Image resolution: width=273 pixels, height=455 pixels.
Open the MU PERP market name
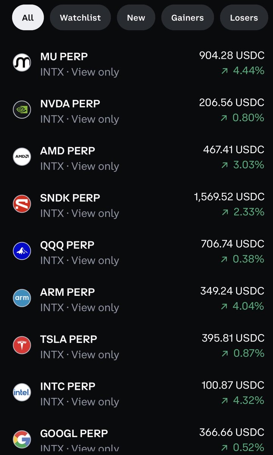[x=64, y=56]
